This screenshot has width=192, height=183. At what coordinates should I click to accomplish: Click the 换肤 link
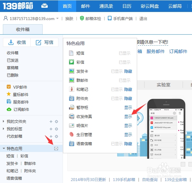pos(69,19)
